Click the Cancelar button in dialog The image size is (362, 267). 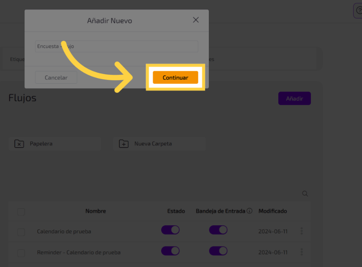56,77
